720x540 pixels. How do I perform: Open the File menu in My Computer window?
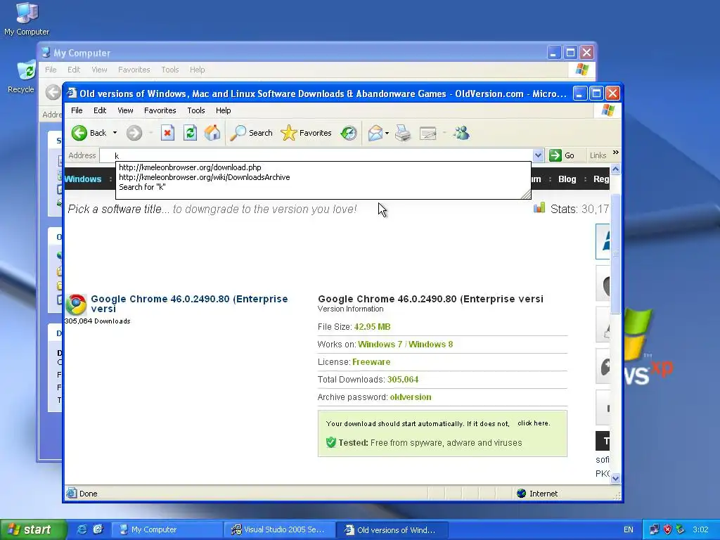click(51, 70)
